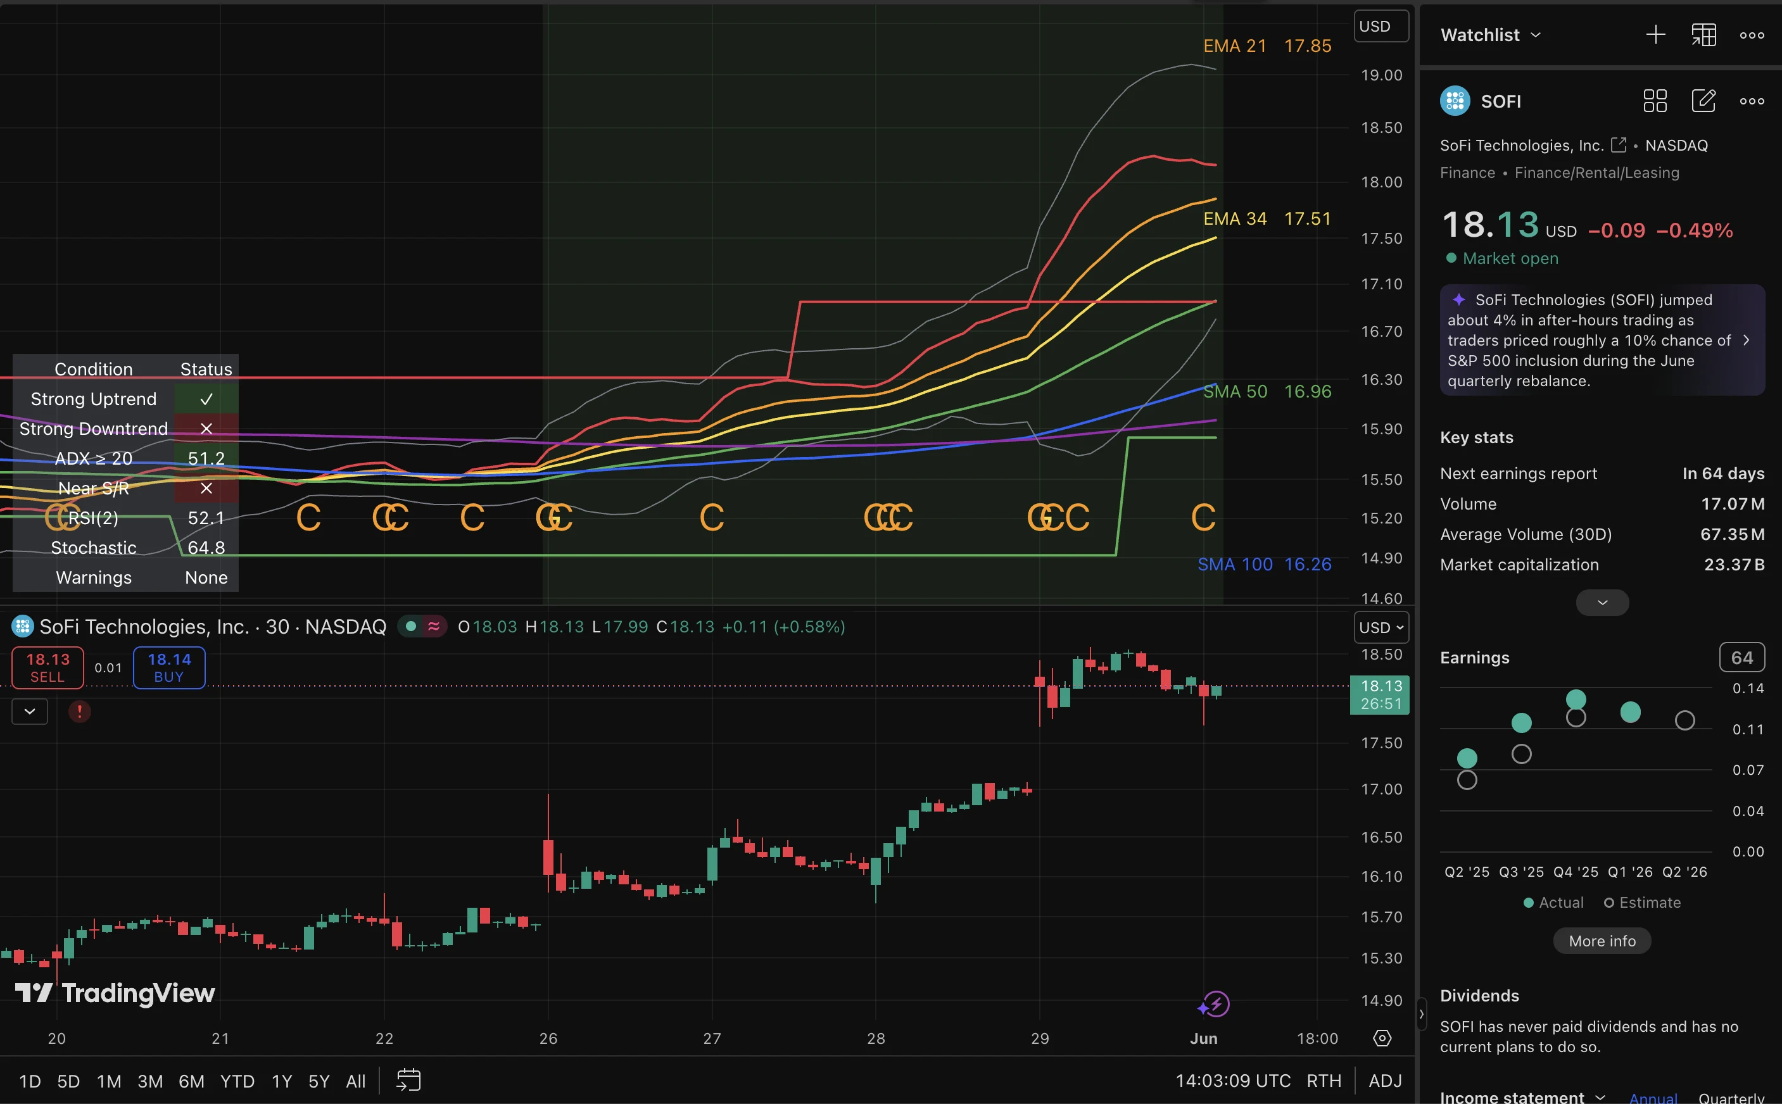Select YTD time range
The height and width of the screenshot is (1104, 1782).
click(237, 1081)
